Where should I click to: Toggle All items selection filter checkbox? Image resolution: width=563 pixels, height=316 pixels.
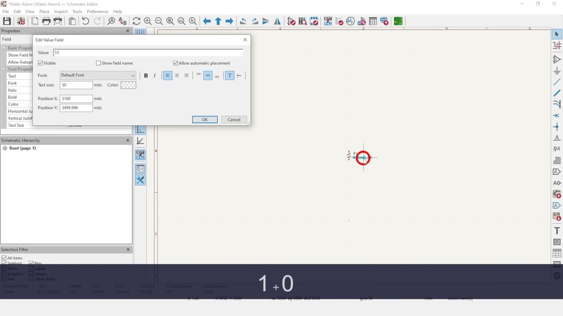click(x=4, y=258)
